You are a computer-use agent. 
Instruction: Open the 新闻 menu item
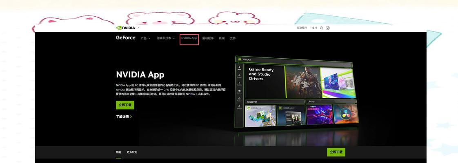pos(222,38)
